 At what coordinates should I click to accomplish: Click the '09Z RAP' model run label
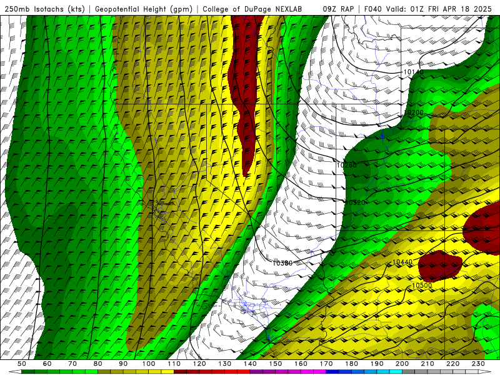(338, 9)
